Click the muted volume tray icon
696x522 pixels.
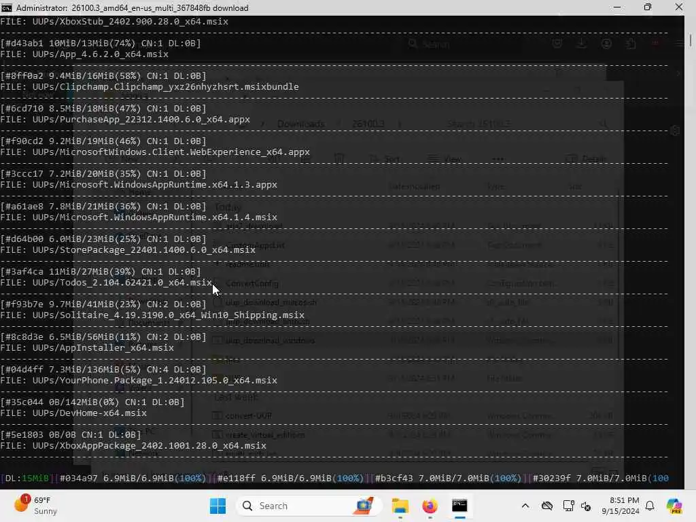586,506
